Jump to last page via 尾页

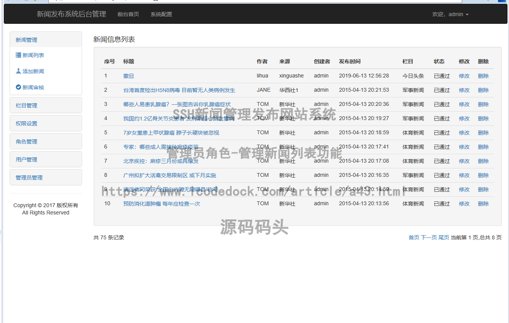click(444, 237)
